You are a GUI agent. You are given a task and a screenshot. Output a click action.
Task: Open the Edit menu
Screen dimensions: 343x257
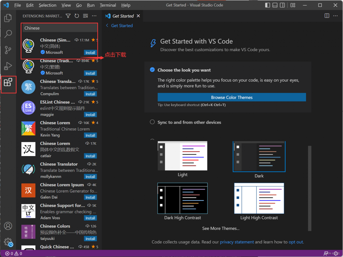coord(30,5)
